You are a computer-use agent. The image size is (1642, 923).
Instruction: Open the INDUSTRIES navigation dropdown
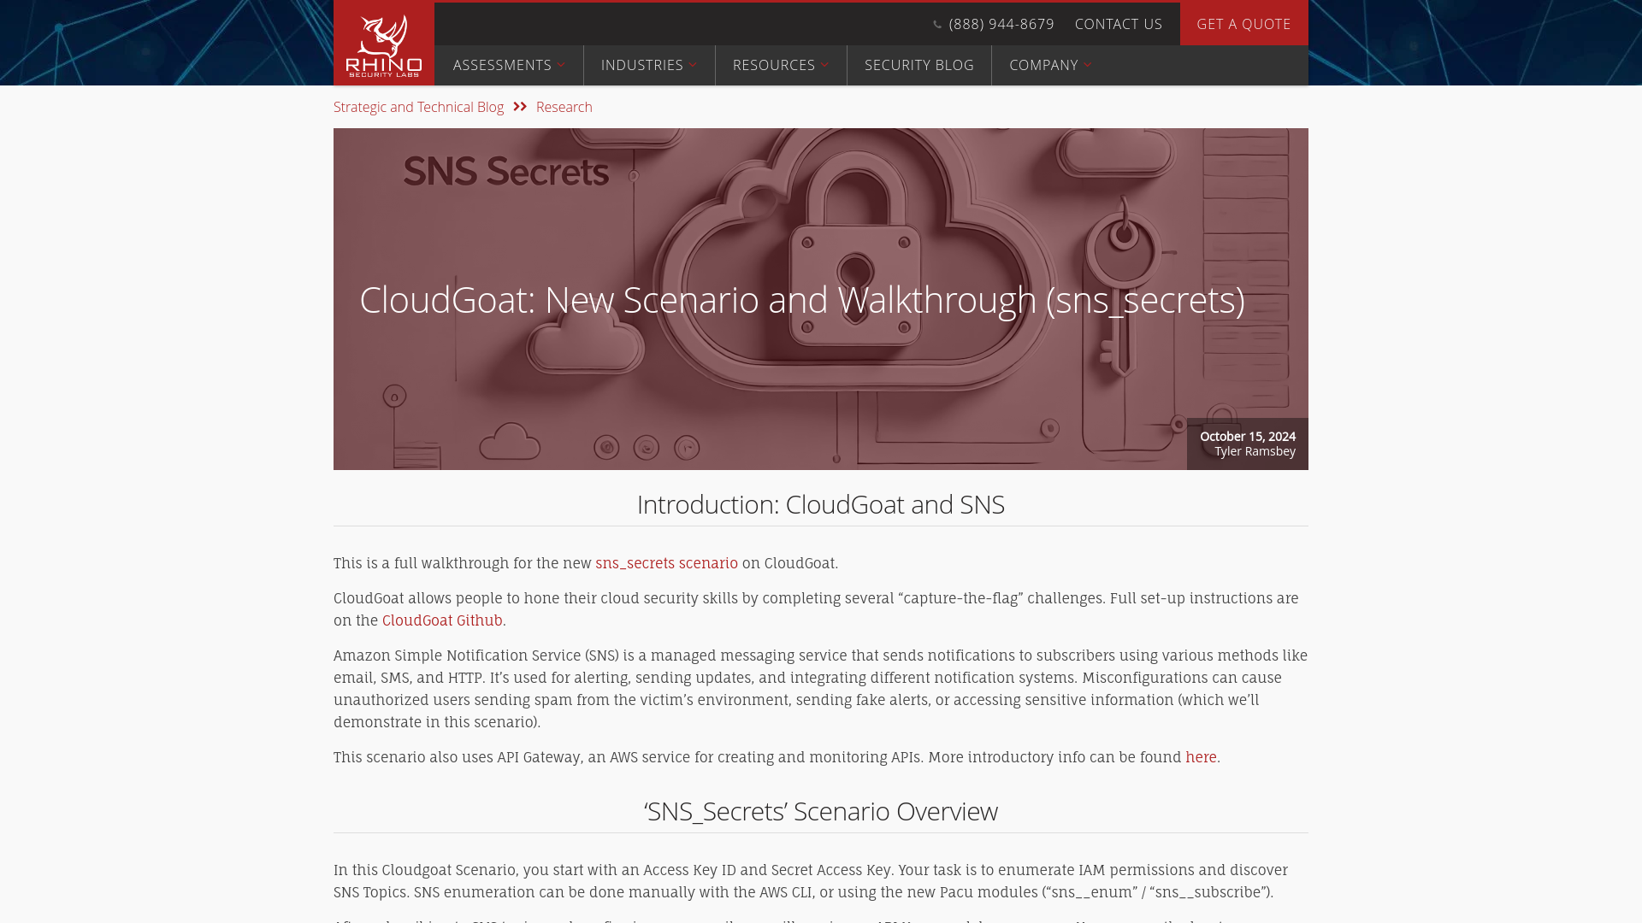[x=648, y=64]
